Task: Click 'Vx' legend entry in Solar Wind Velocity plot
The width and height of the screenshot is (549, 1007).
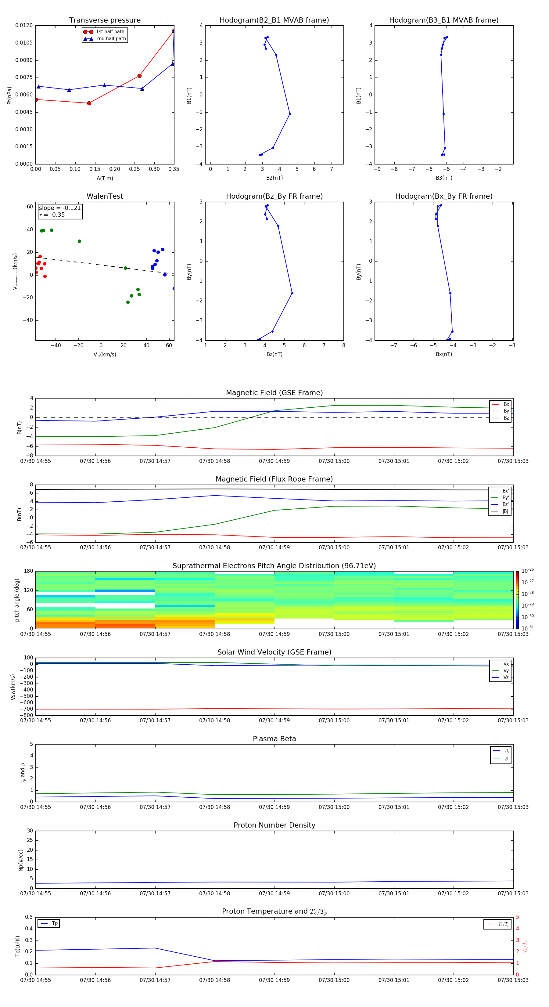Action: click(501, 664)
